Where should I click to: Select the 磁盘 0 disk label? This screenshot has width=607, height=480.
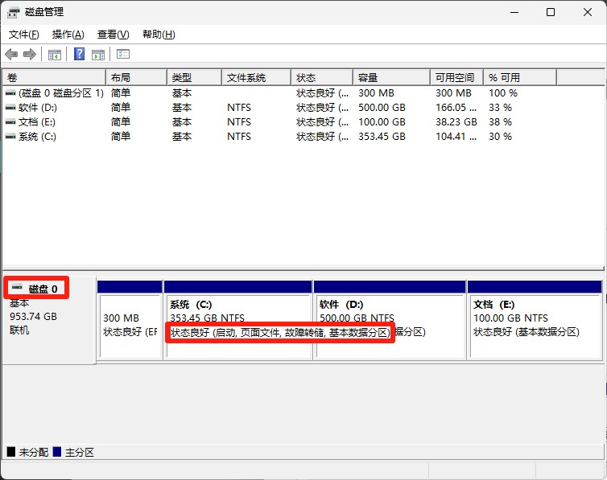[43, 289]
